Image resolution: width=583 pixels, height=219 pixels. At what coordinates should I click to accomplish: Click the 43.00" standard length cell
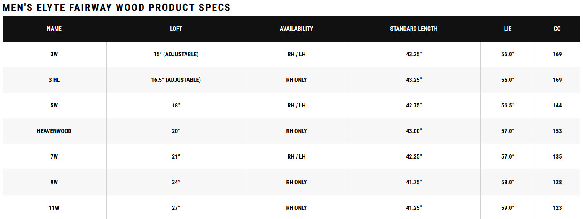point(414,131)
